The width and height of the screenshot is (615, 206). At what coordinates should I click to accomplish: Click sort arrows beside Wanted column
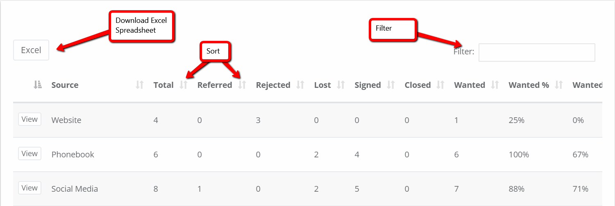coord(495,85)
